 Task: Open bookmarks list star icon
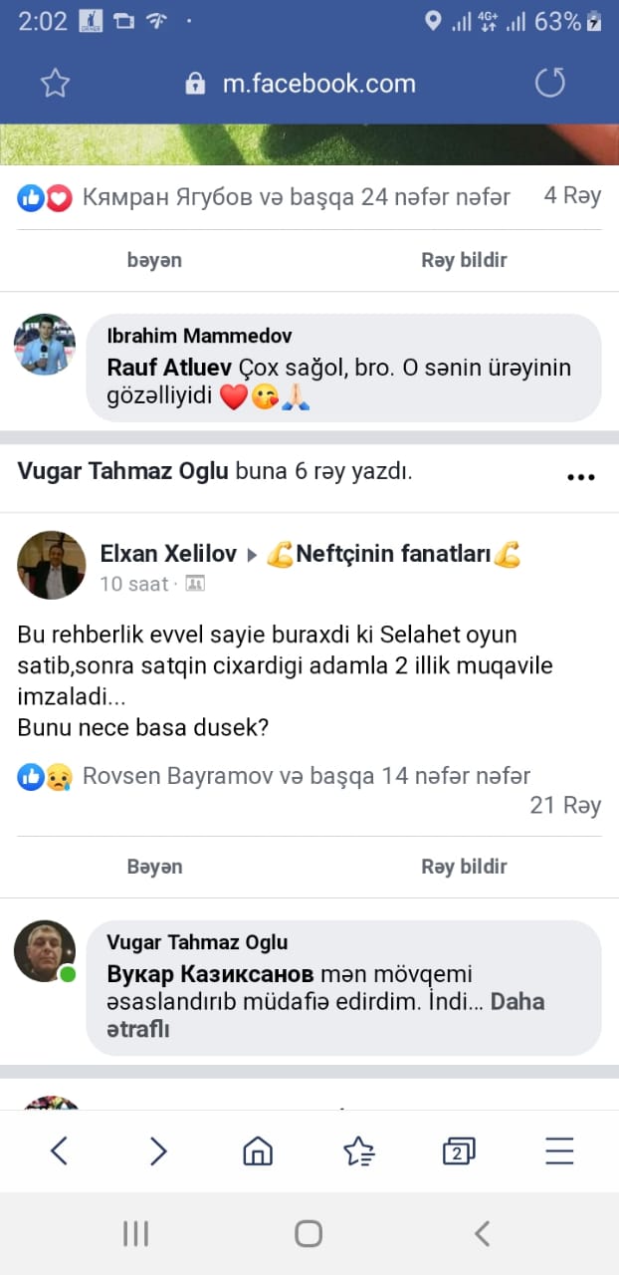[x=358, y=1151]
